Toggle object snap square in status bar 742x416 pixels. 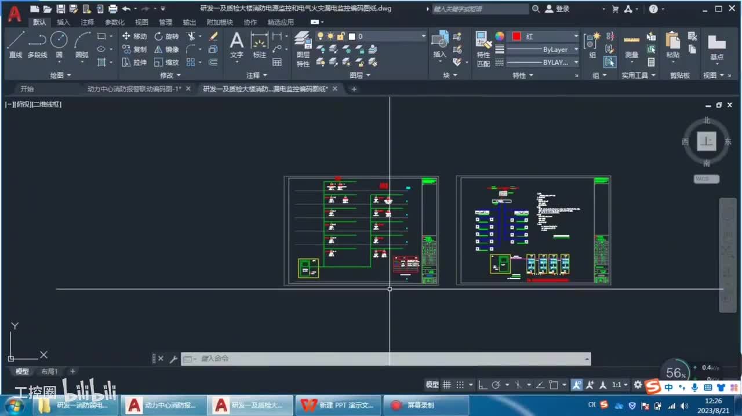(554, 385)
